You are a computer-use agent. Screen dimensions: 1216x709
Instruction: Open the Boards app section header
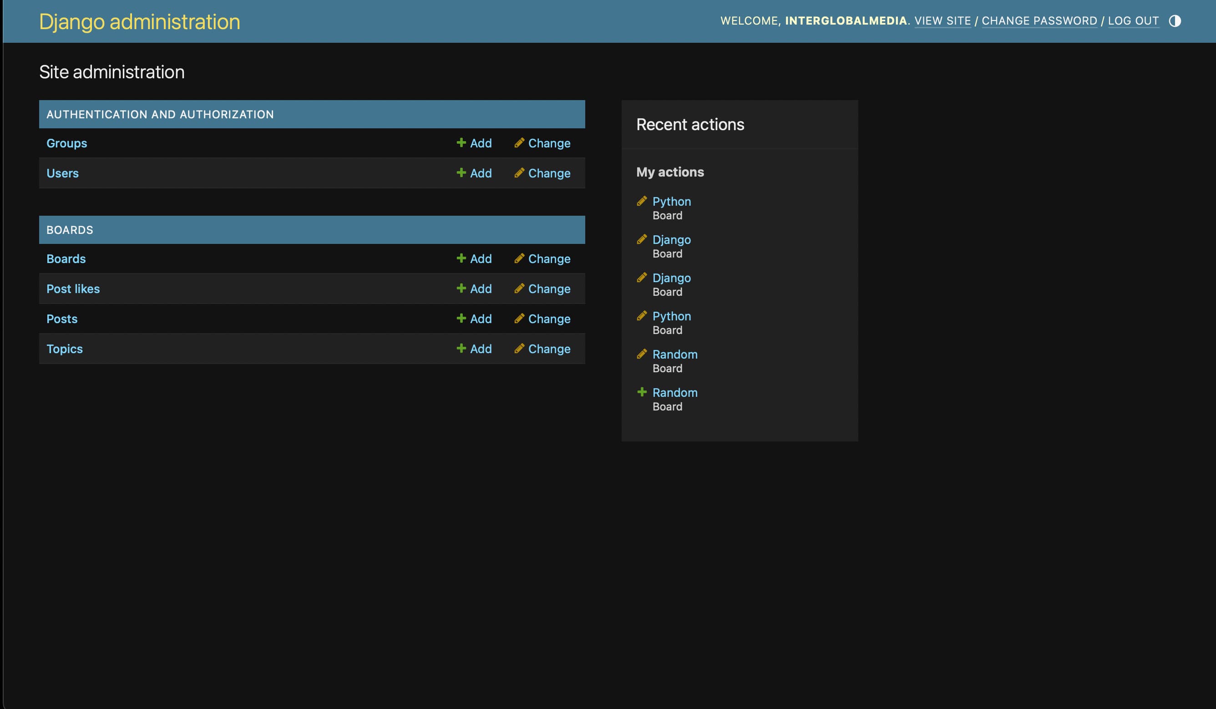pos(70,230)
